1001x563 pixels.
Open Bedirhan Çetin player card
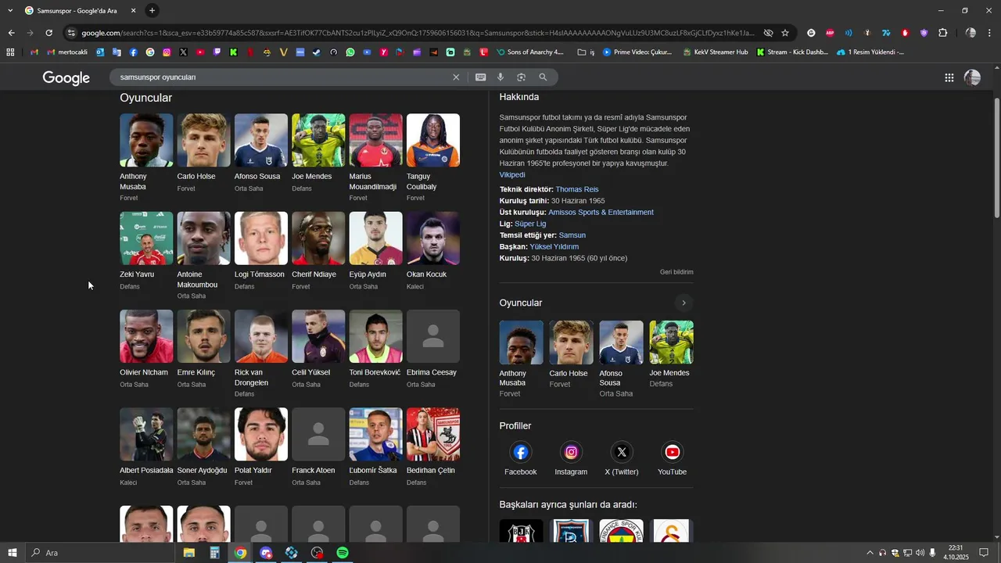pyautogui.click(x=433, y=446)
